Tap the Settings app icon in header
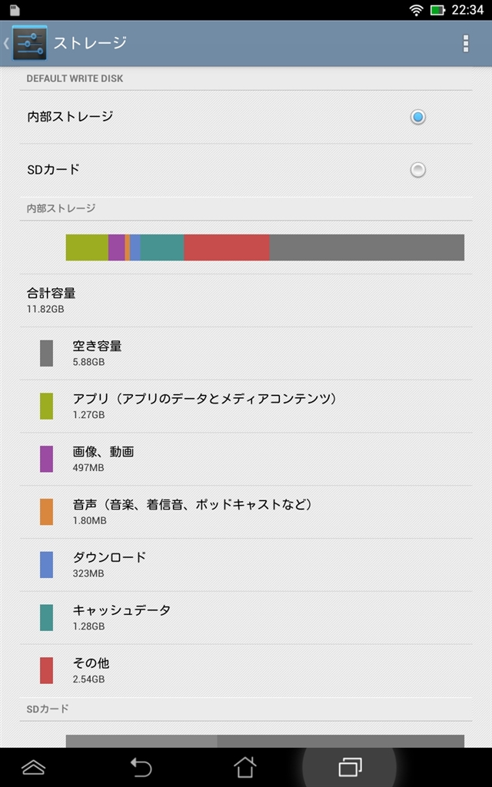 tap(29, 43)
